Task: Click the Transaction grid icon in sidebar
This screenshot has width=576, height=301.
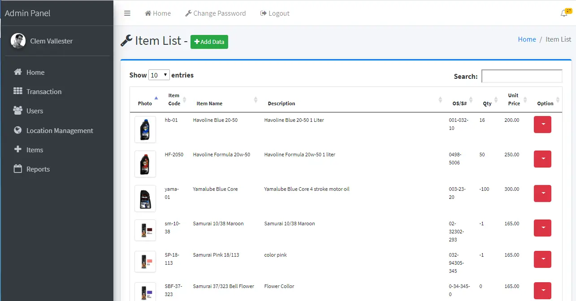Action: [18, 91]
